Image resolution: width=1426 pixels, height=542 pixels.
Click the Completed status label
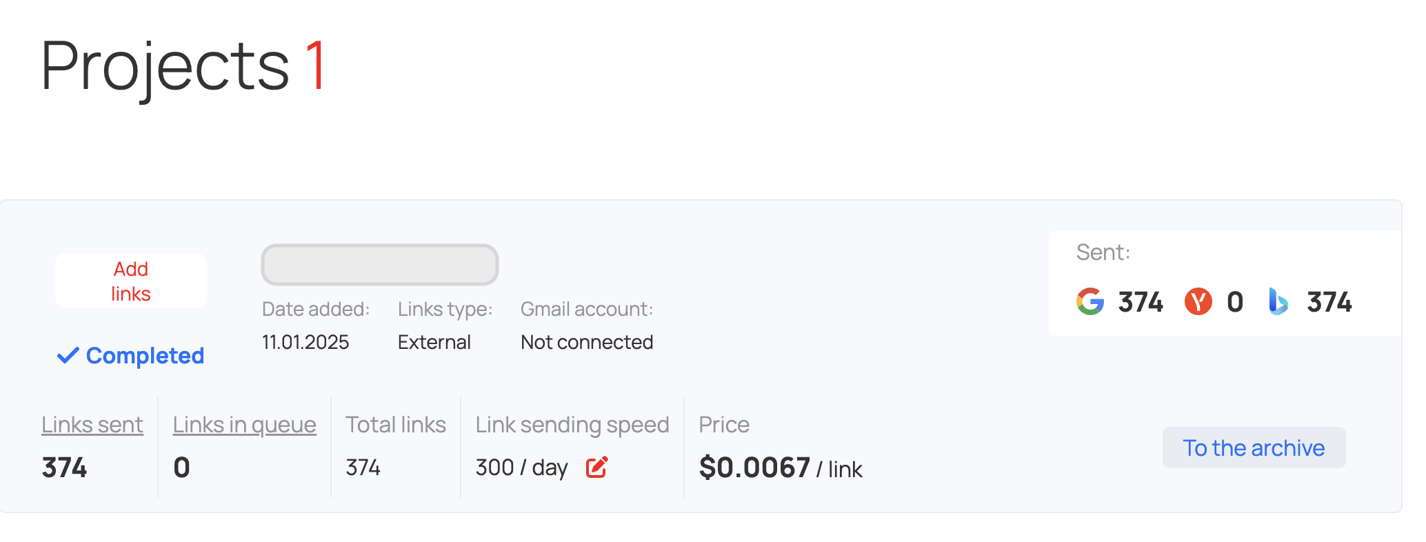[x=145, y=356]
